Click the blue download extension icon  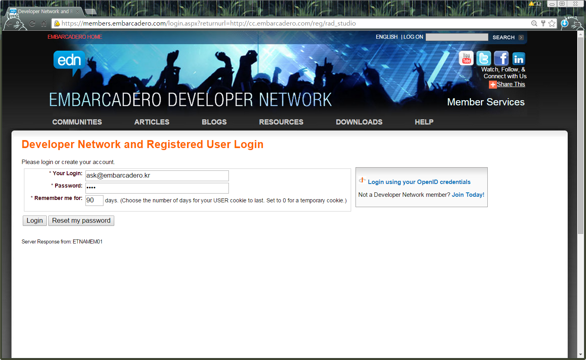point(564,24)
